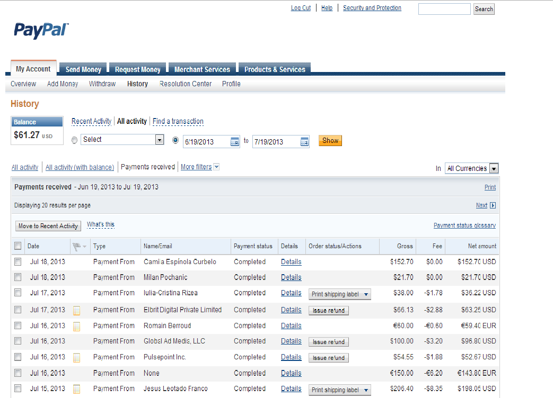
Task: Click the Next page arrow icon
Action: point(493,205)
